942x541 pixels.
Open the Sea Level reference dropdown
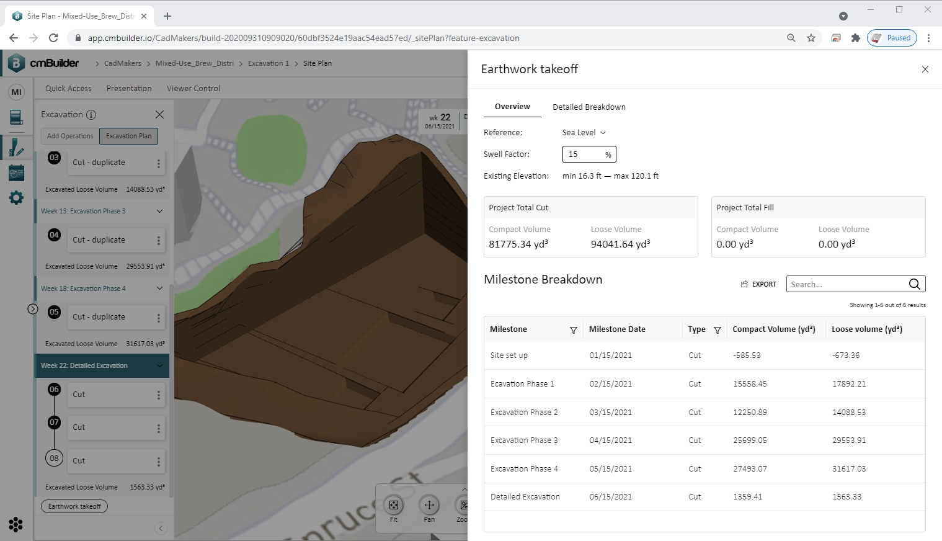583,132
